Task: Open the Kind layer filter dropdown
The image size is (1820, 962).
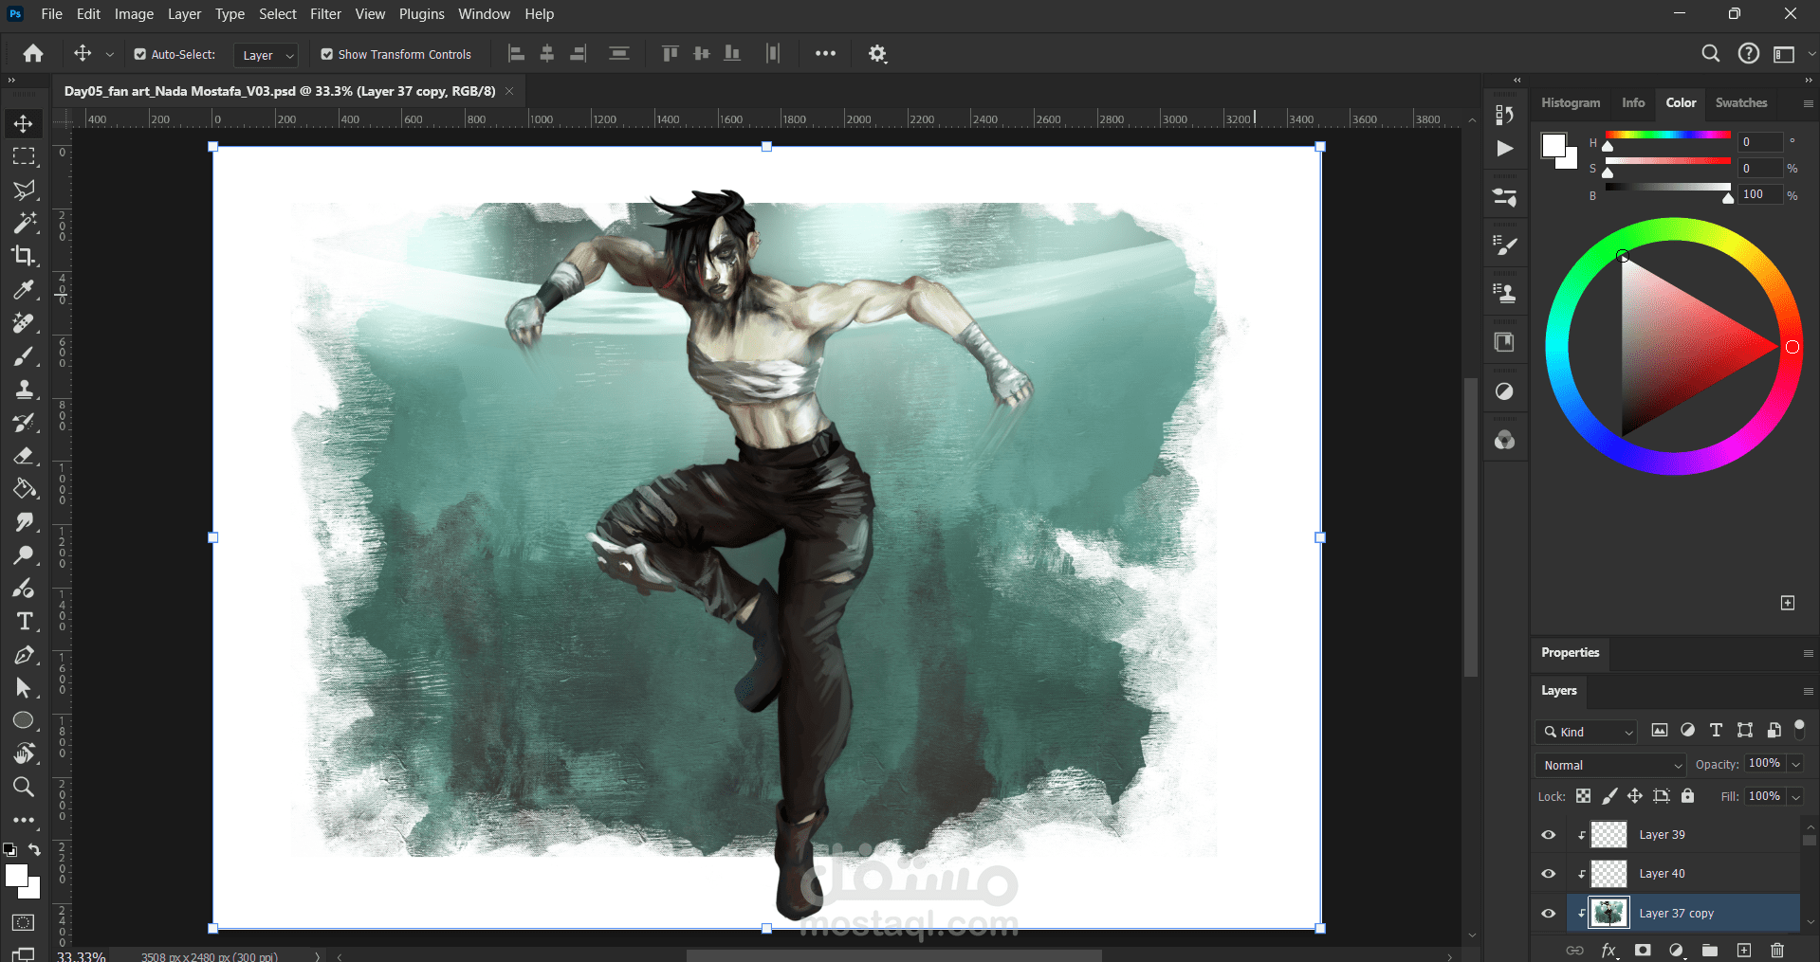Action: tap(1587, 732)
